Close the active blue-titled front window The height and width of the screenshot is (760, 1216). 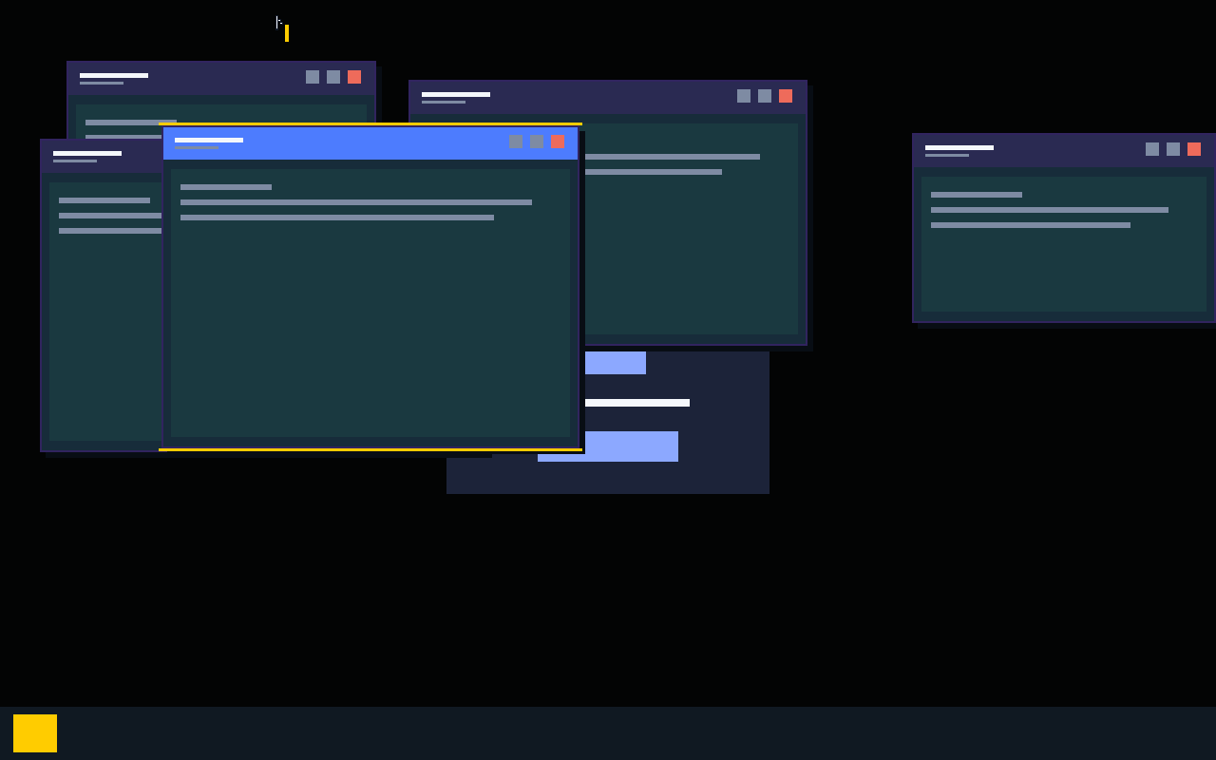point(558,142)
